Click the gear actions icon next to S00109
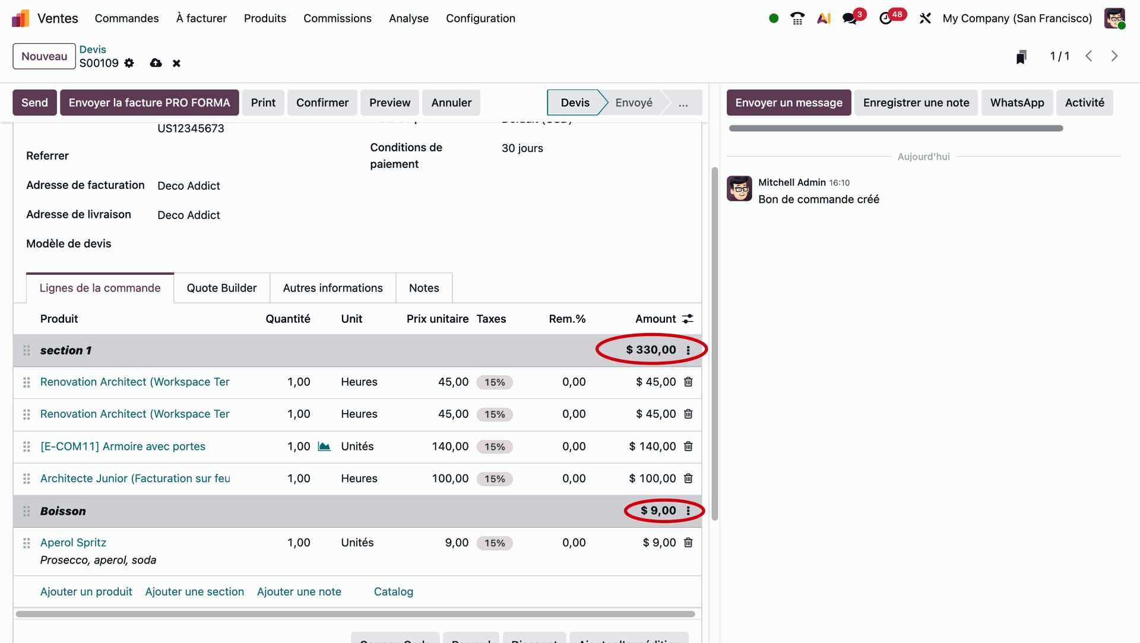The image size is (1140, 643). click(129, 63)
